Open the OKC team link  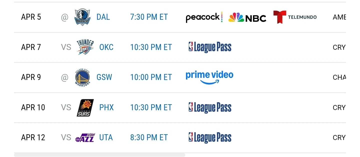[x=106, y=47]
